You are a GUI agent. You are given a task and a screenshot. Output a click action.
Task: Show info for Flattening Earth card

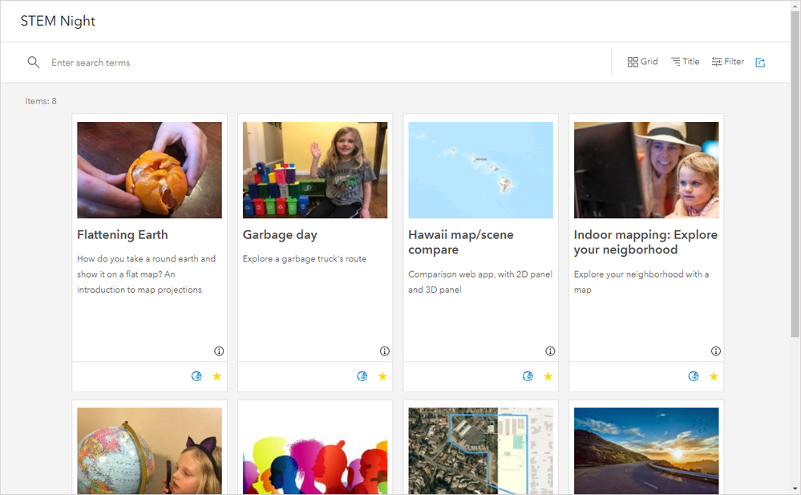tap(219, 351)
